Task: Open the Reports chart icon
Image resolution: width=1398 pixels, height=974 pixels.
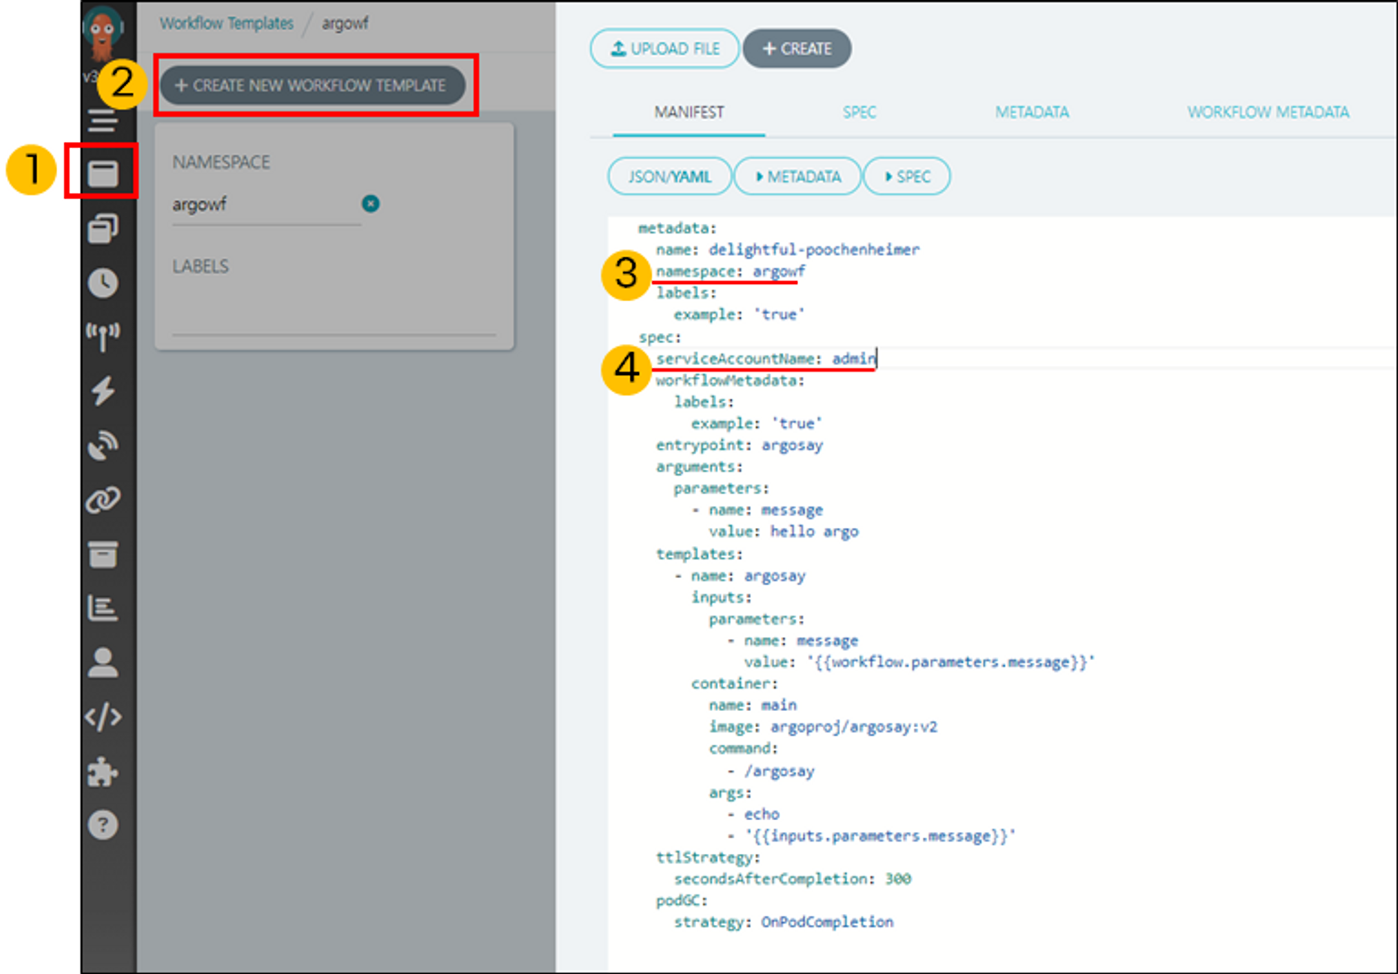Action: pos(103,608)
